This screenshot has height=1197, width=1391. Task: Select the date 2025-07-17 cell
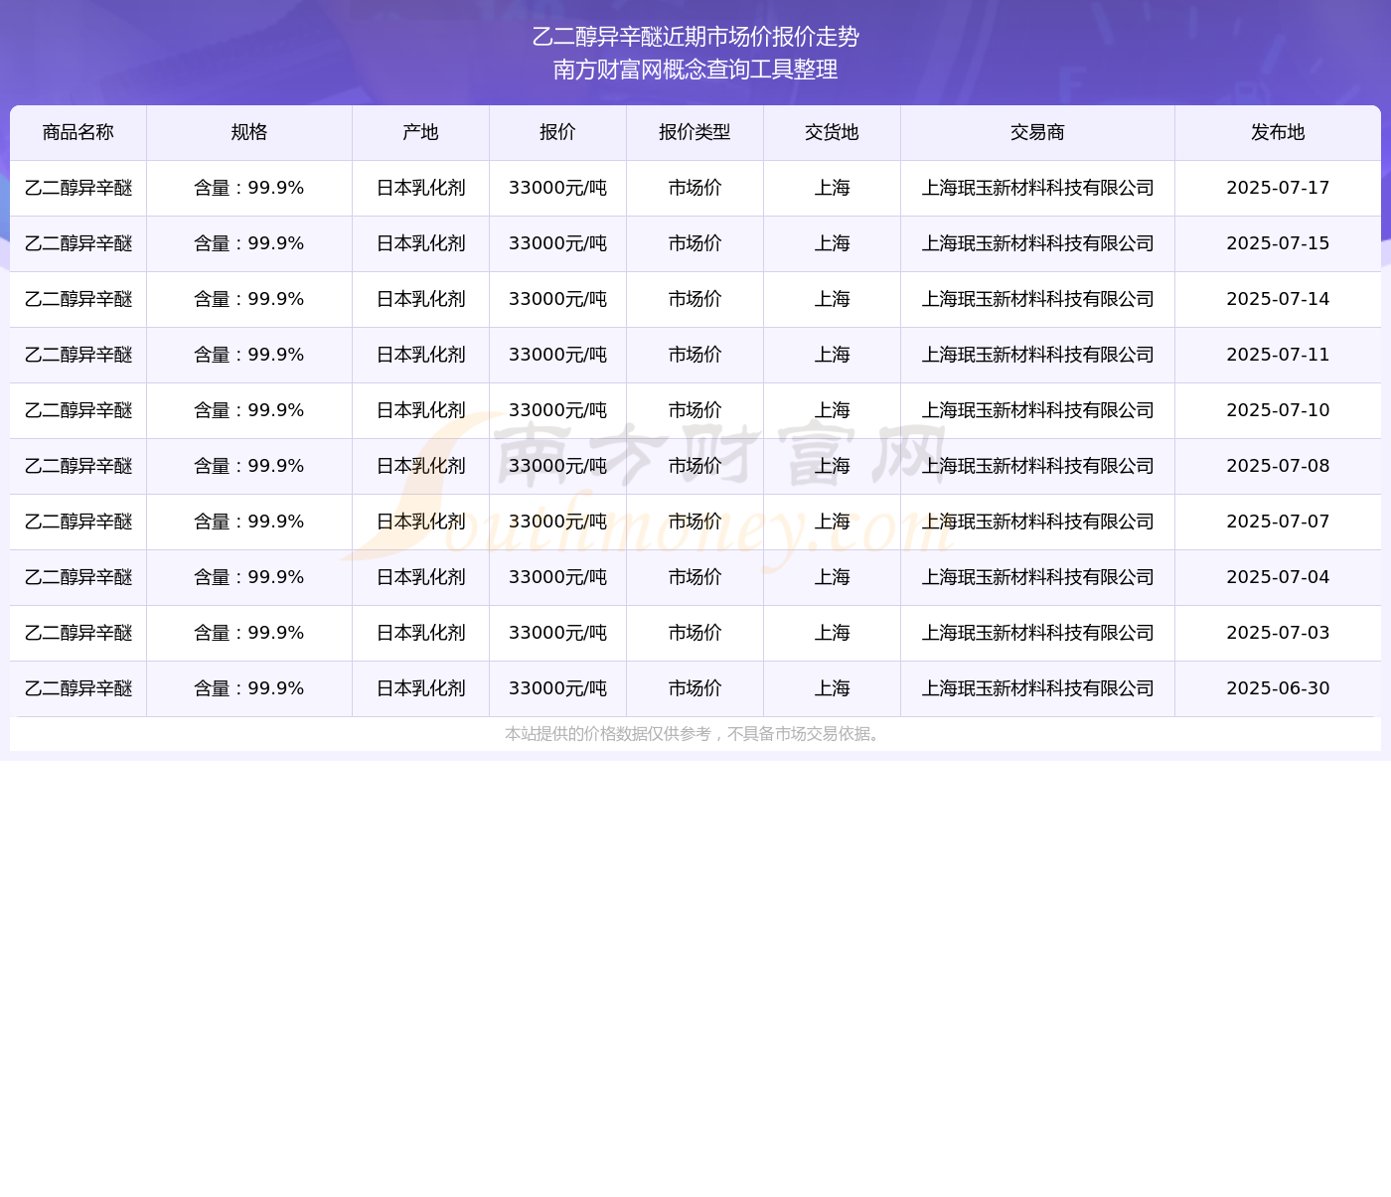tap(1278, 188)
